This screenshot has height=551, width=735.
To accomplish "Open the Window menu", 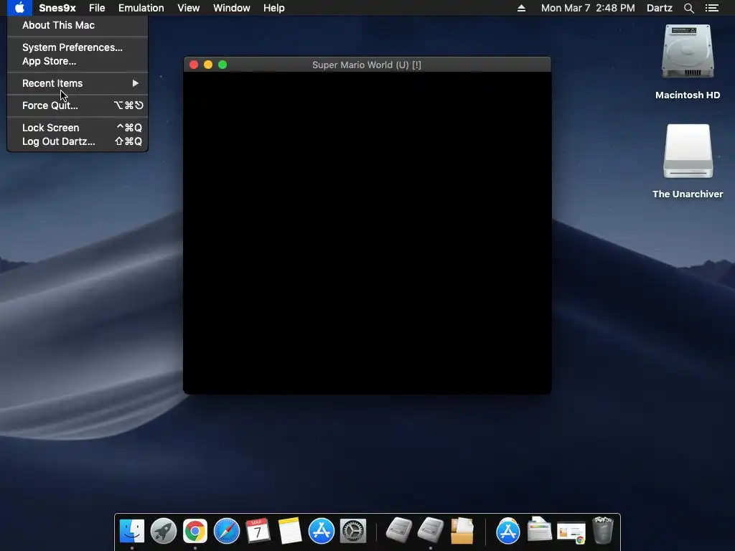I will click(x=232, y=8).
